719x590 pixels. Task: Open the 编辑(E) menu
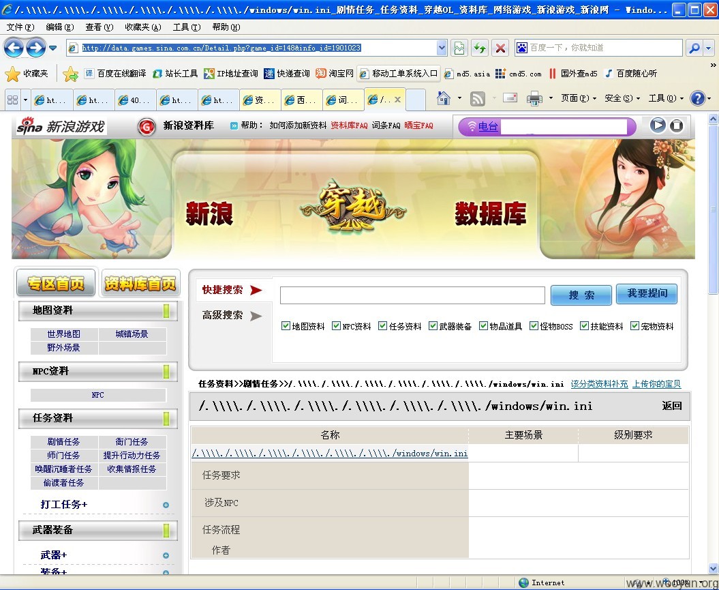click(x=60, y=27)
